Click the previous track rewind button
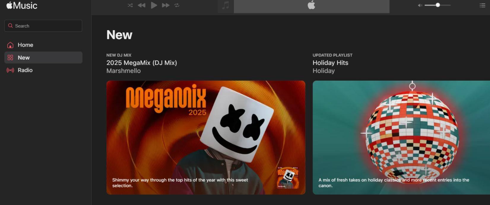 (x=142, y=5)
